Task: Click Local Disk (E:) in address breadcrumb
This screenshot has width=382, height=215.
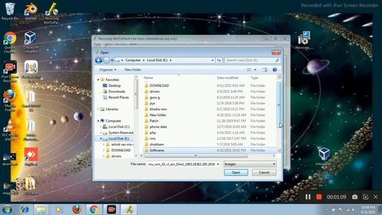Action: [x=157, y=60]
